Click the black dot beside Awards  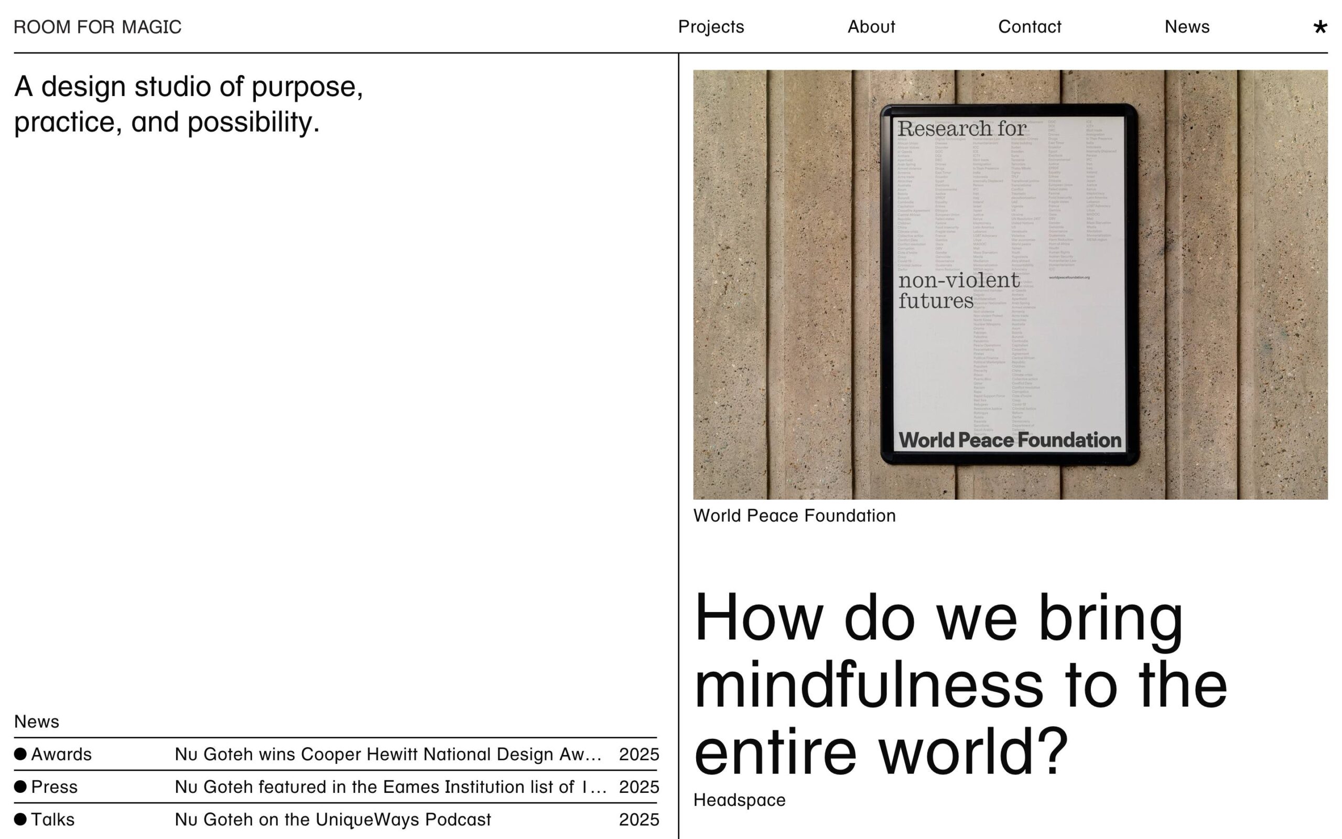(x=20, y=754)
